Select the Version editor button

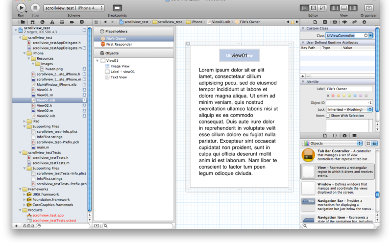pyautogui.click(x=322, y=8)
